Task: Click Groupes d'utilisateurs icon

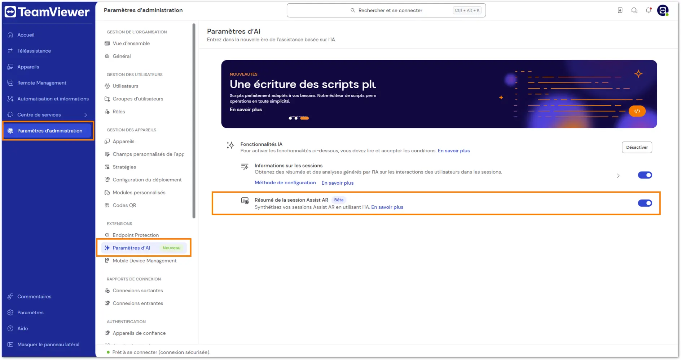Action: (x=107, y=99)
